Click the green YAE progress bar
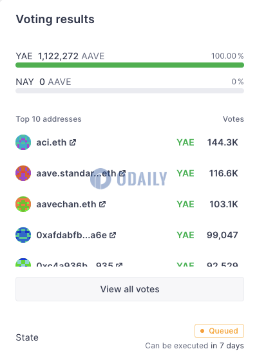This screenshot has height=358, width=257. point(129,65)
